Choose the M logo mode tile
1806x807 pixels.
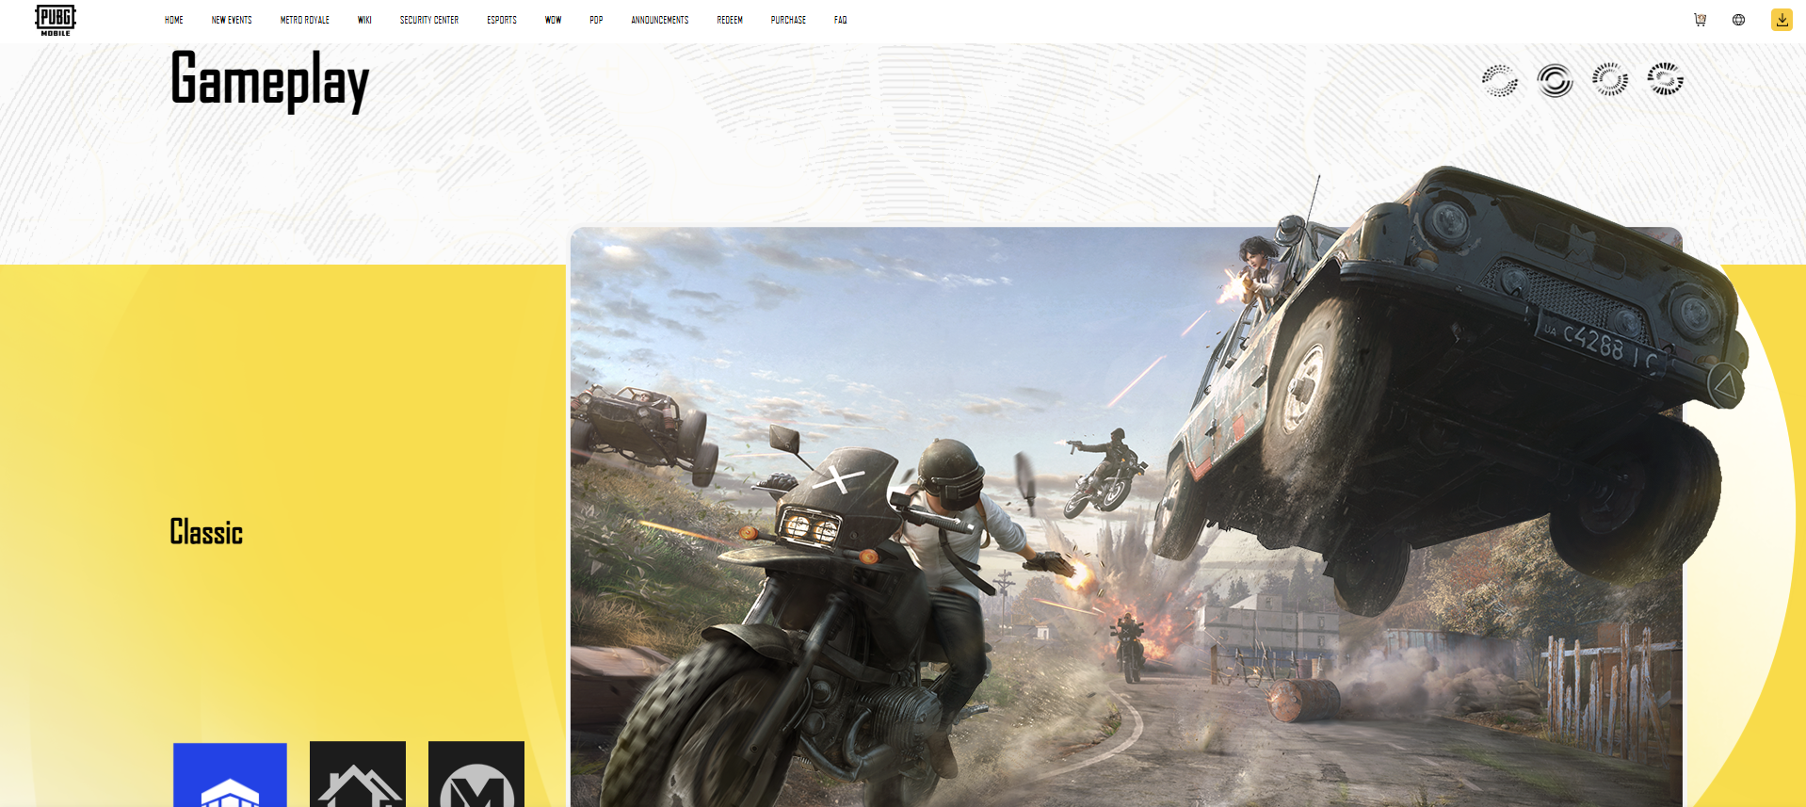point(476,774)
